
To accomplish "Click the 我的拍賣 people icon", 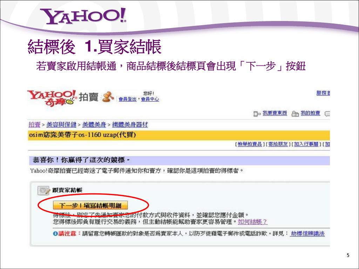I will point(295,114).
